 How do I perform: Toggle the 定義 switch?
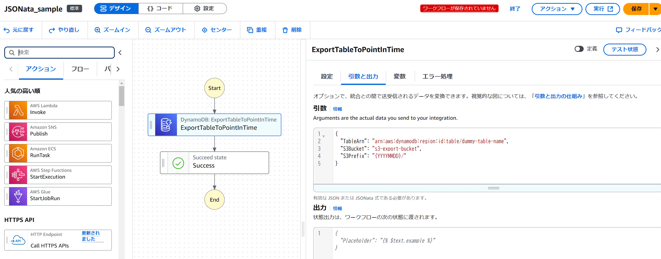click(579, 49)
